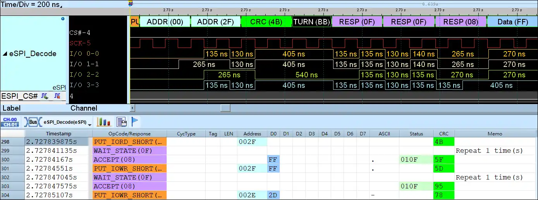538x200 pixels.
Task: Click the ESPI_CS# remove-trigger waveform icon
Action: coord(57,96)
